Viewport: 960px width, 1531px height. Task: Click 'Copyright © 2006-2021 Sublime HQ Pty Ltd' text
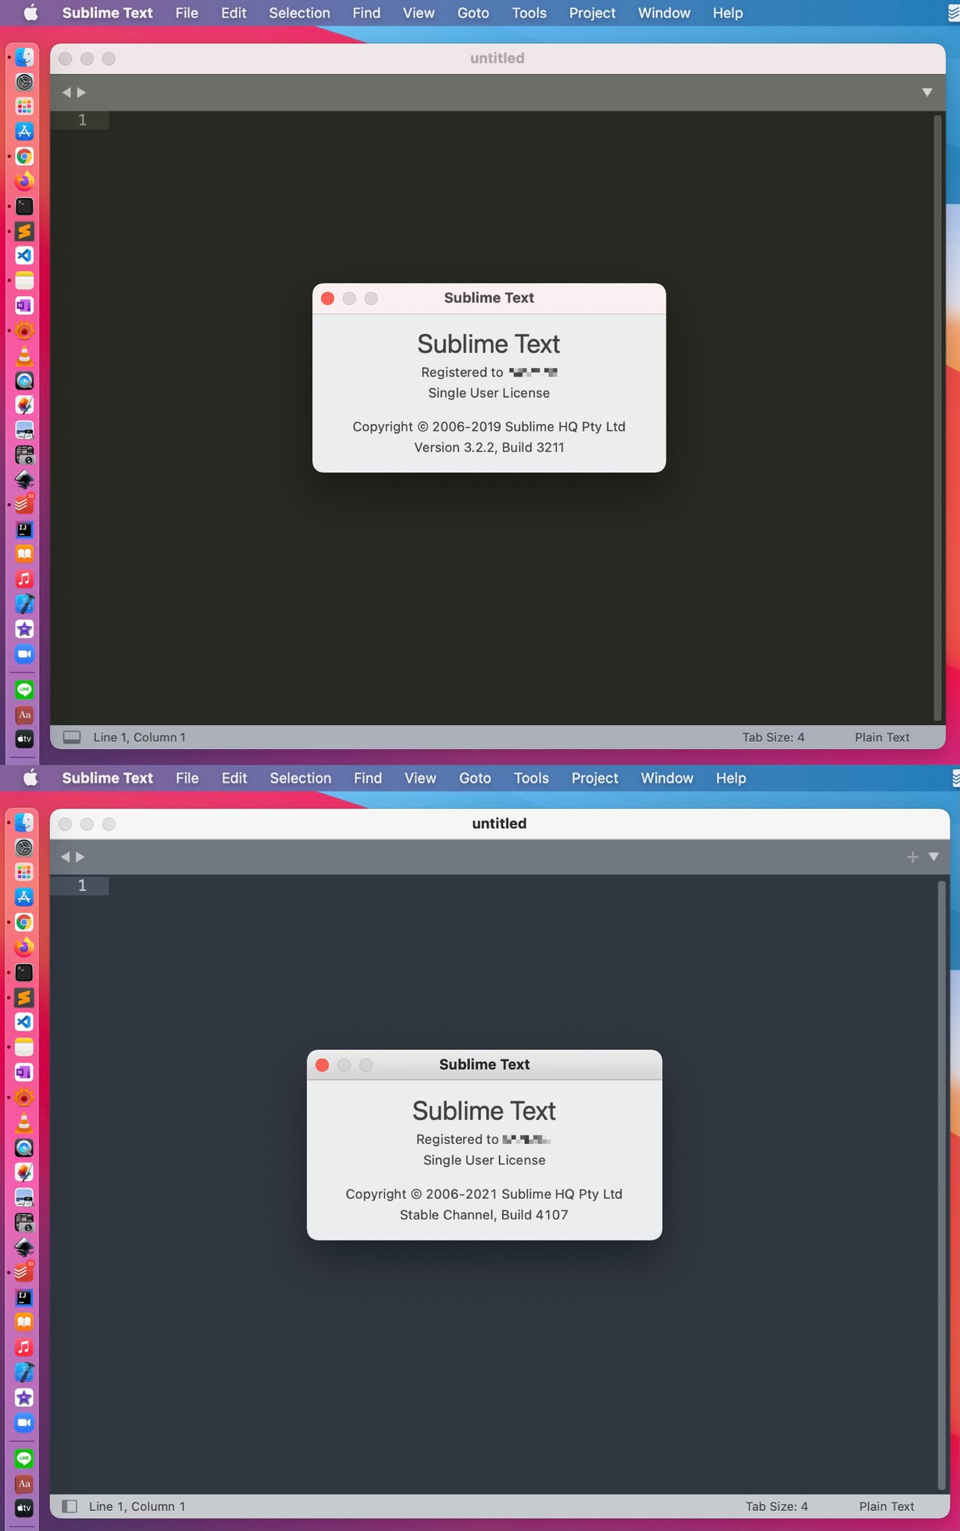[x=484, y=1194]
